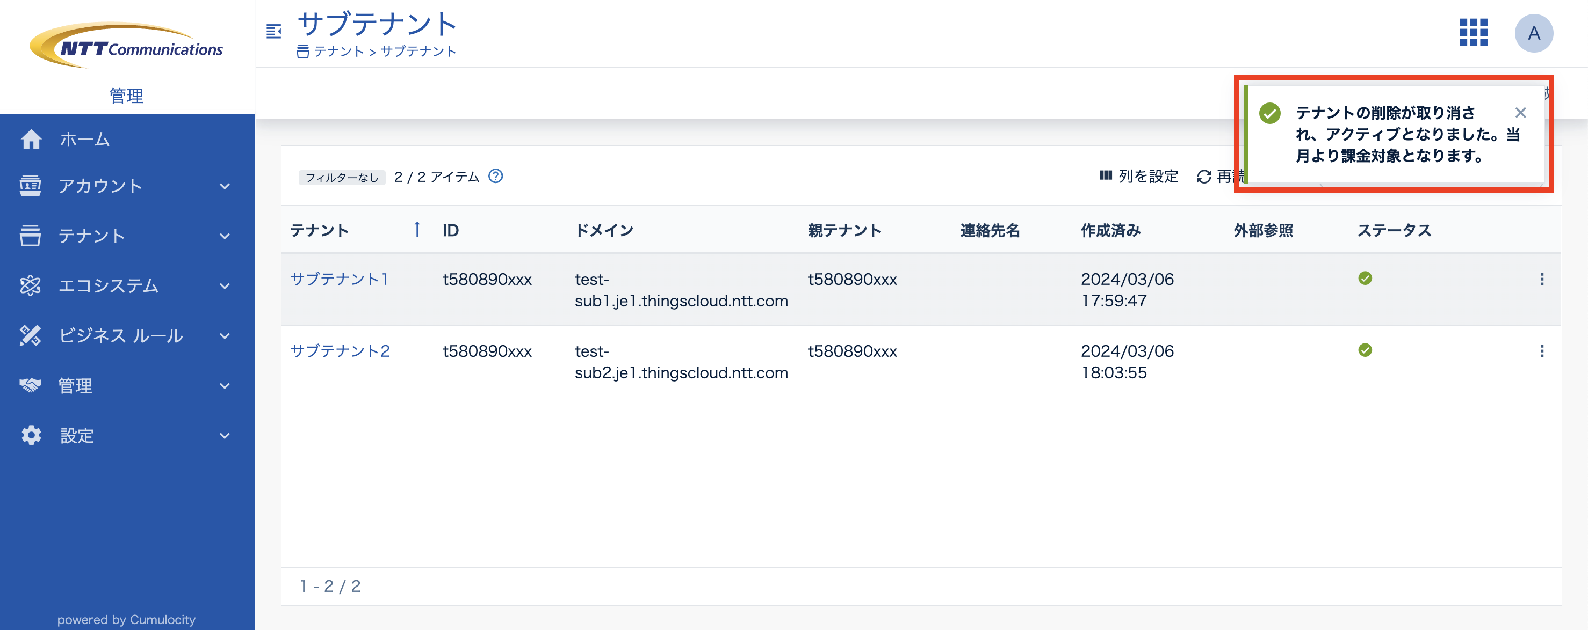Expand the 設定 menu chevron

(225, 435)
